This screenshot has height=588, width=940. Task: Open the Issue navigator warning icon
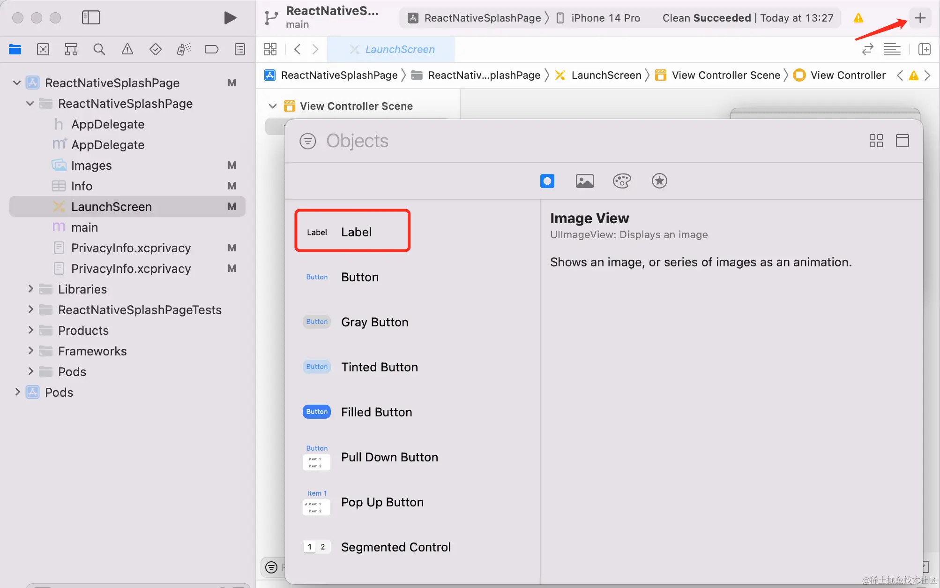(x=127, y=49)
